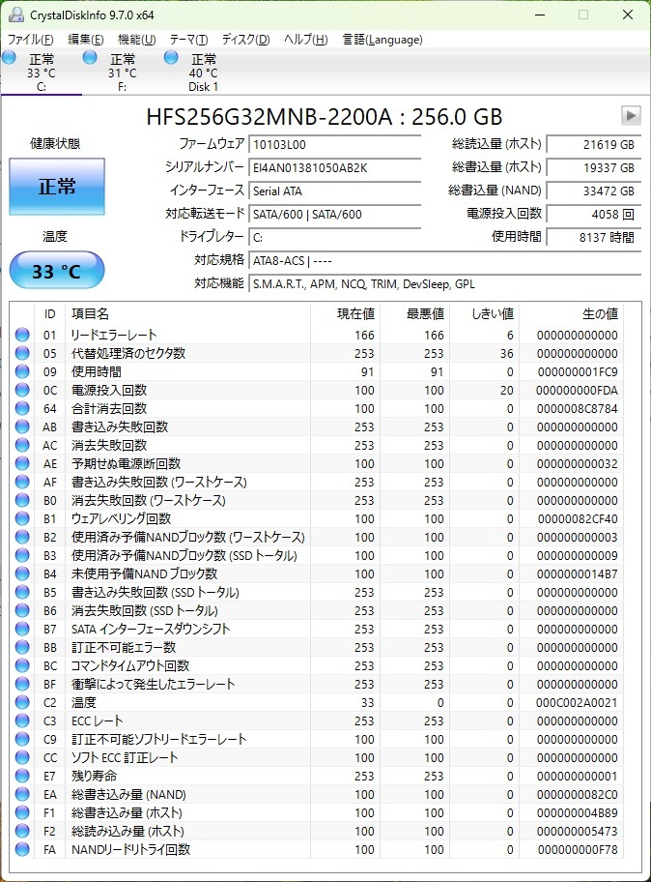This screenshot has width=651, height=882.
Task: Select the C: disk tab at 33 °C
Action: pyautogui.click(x=41, y=72)
